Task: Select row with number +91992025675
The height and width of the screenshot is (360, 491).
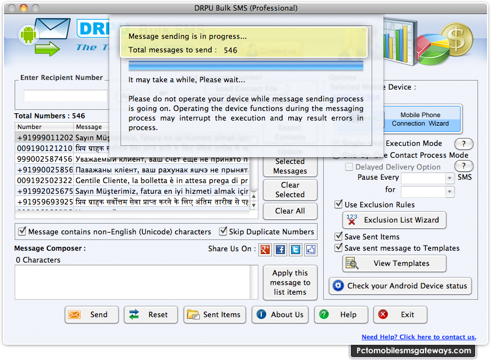Action: click(x=132, y=191)
